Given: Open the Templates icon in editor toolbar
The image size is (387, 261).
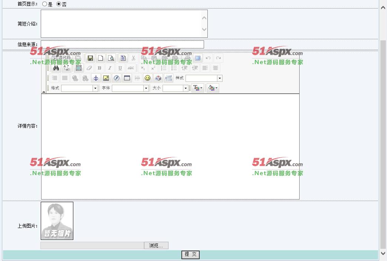Looking at the screenshot, I should (123, 58).
